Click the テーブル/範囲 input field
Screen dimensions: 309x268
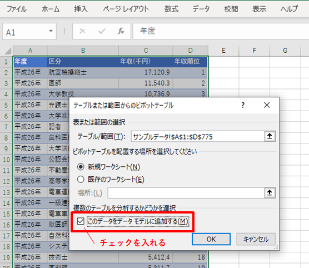(198, 136)
